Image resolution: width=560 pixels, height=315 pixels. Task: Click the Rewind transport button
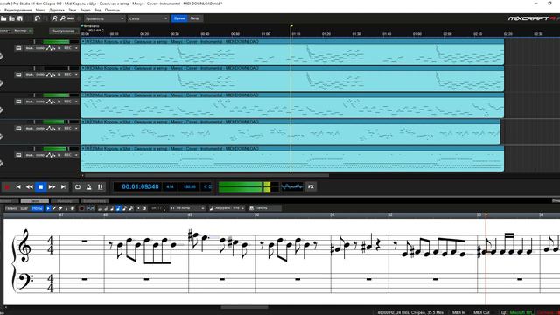(29, 186)
